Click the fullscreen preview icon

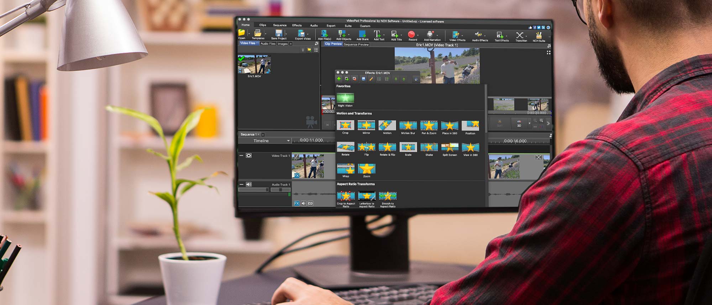pyautogui.click(x=548, y=52)
